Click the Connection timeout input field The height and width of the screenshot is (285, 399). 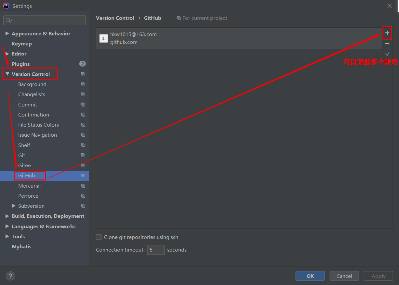tap(156, 250)
